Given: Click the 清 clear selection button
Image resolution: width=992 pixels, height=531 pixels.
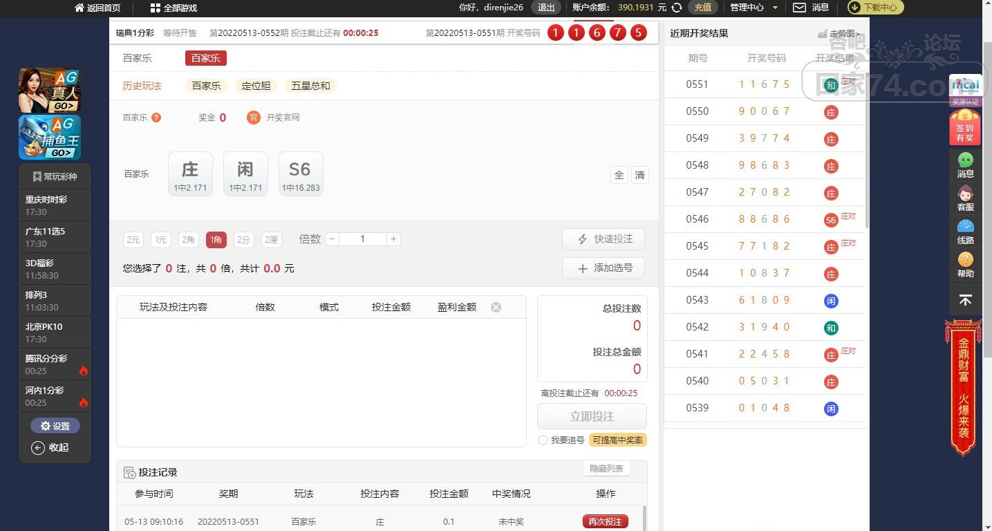Looking at the screenshot, I should click(x=640, y=175).
